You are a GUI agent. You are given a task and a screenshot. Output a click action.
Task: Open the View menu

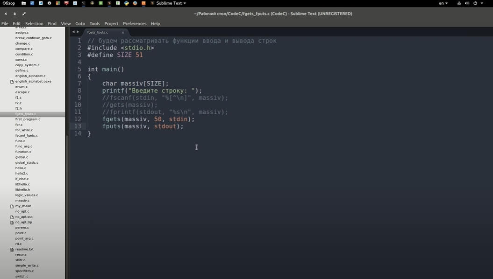[66, 23]
